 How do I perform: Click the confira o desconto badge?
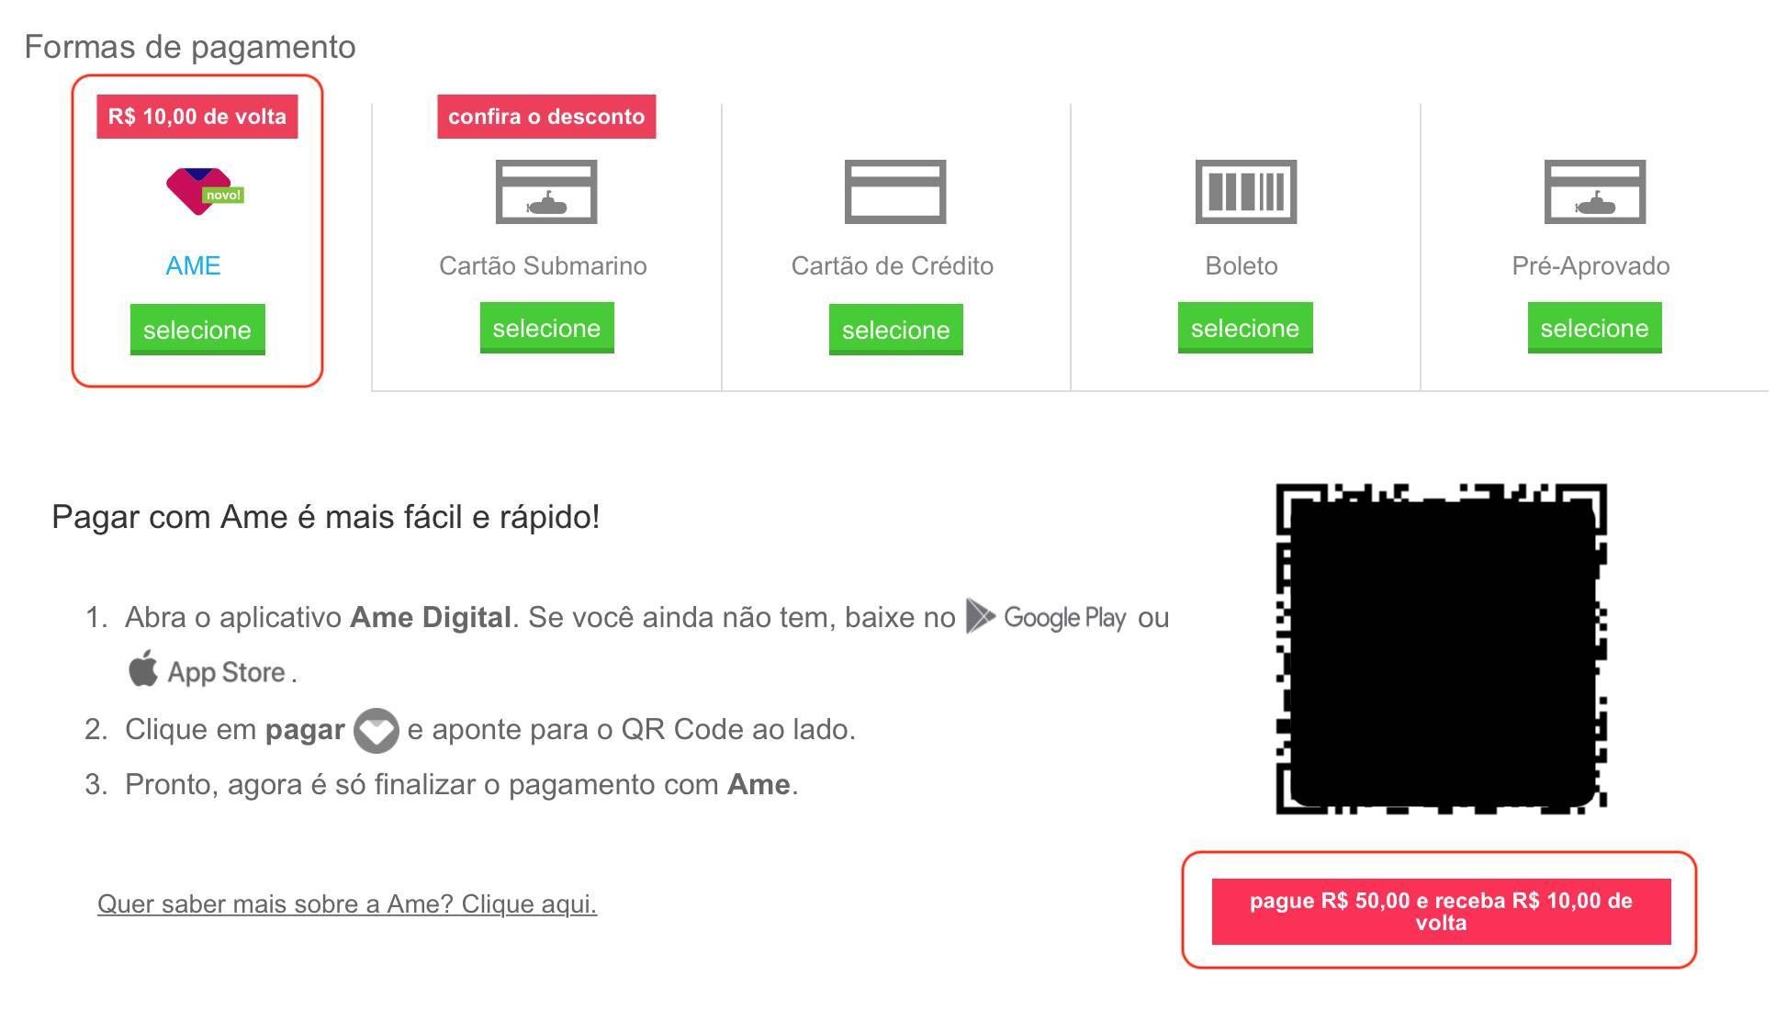tap(546, 117)
